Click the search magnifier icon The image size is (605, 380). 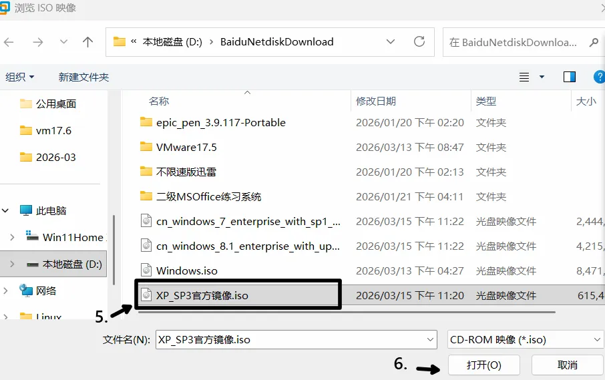click(x=594, y=43)
